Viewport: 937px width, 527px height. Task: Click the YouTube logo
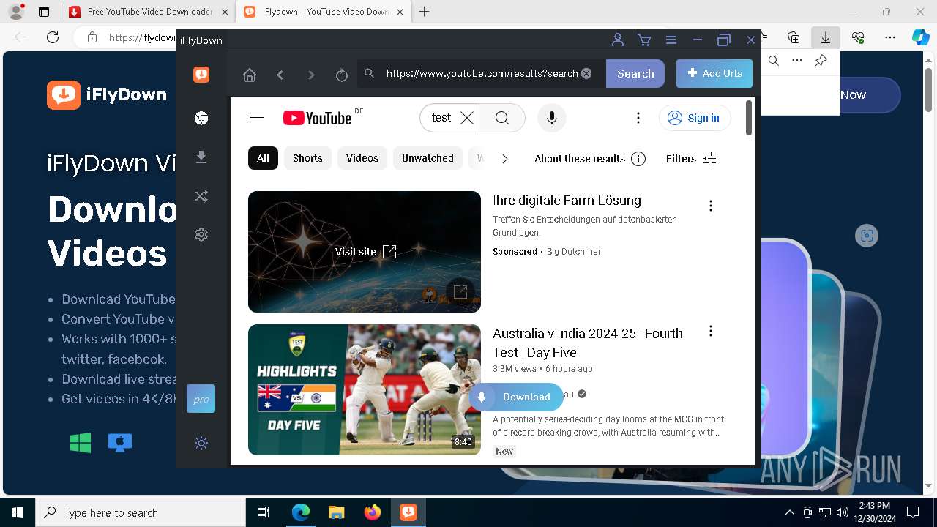coord(318,118)
